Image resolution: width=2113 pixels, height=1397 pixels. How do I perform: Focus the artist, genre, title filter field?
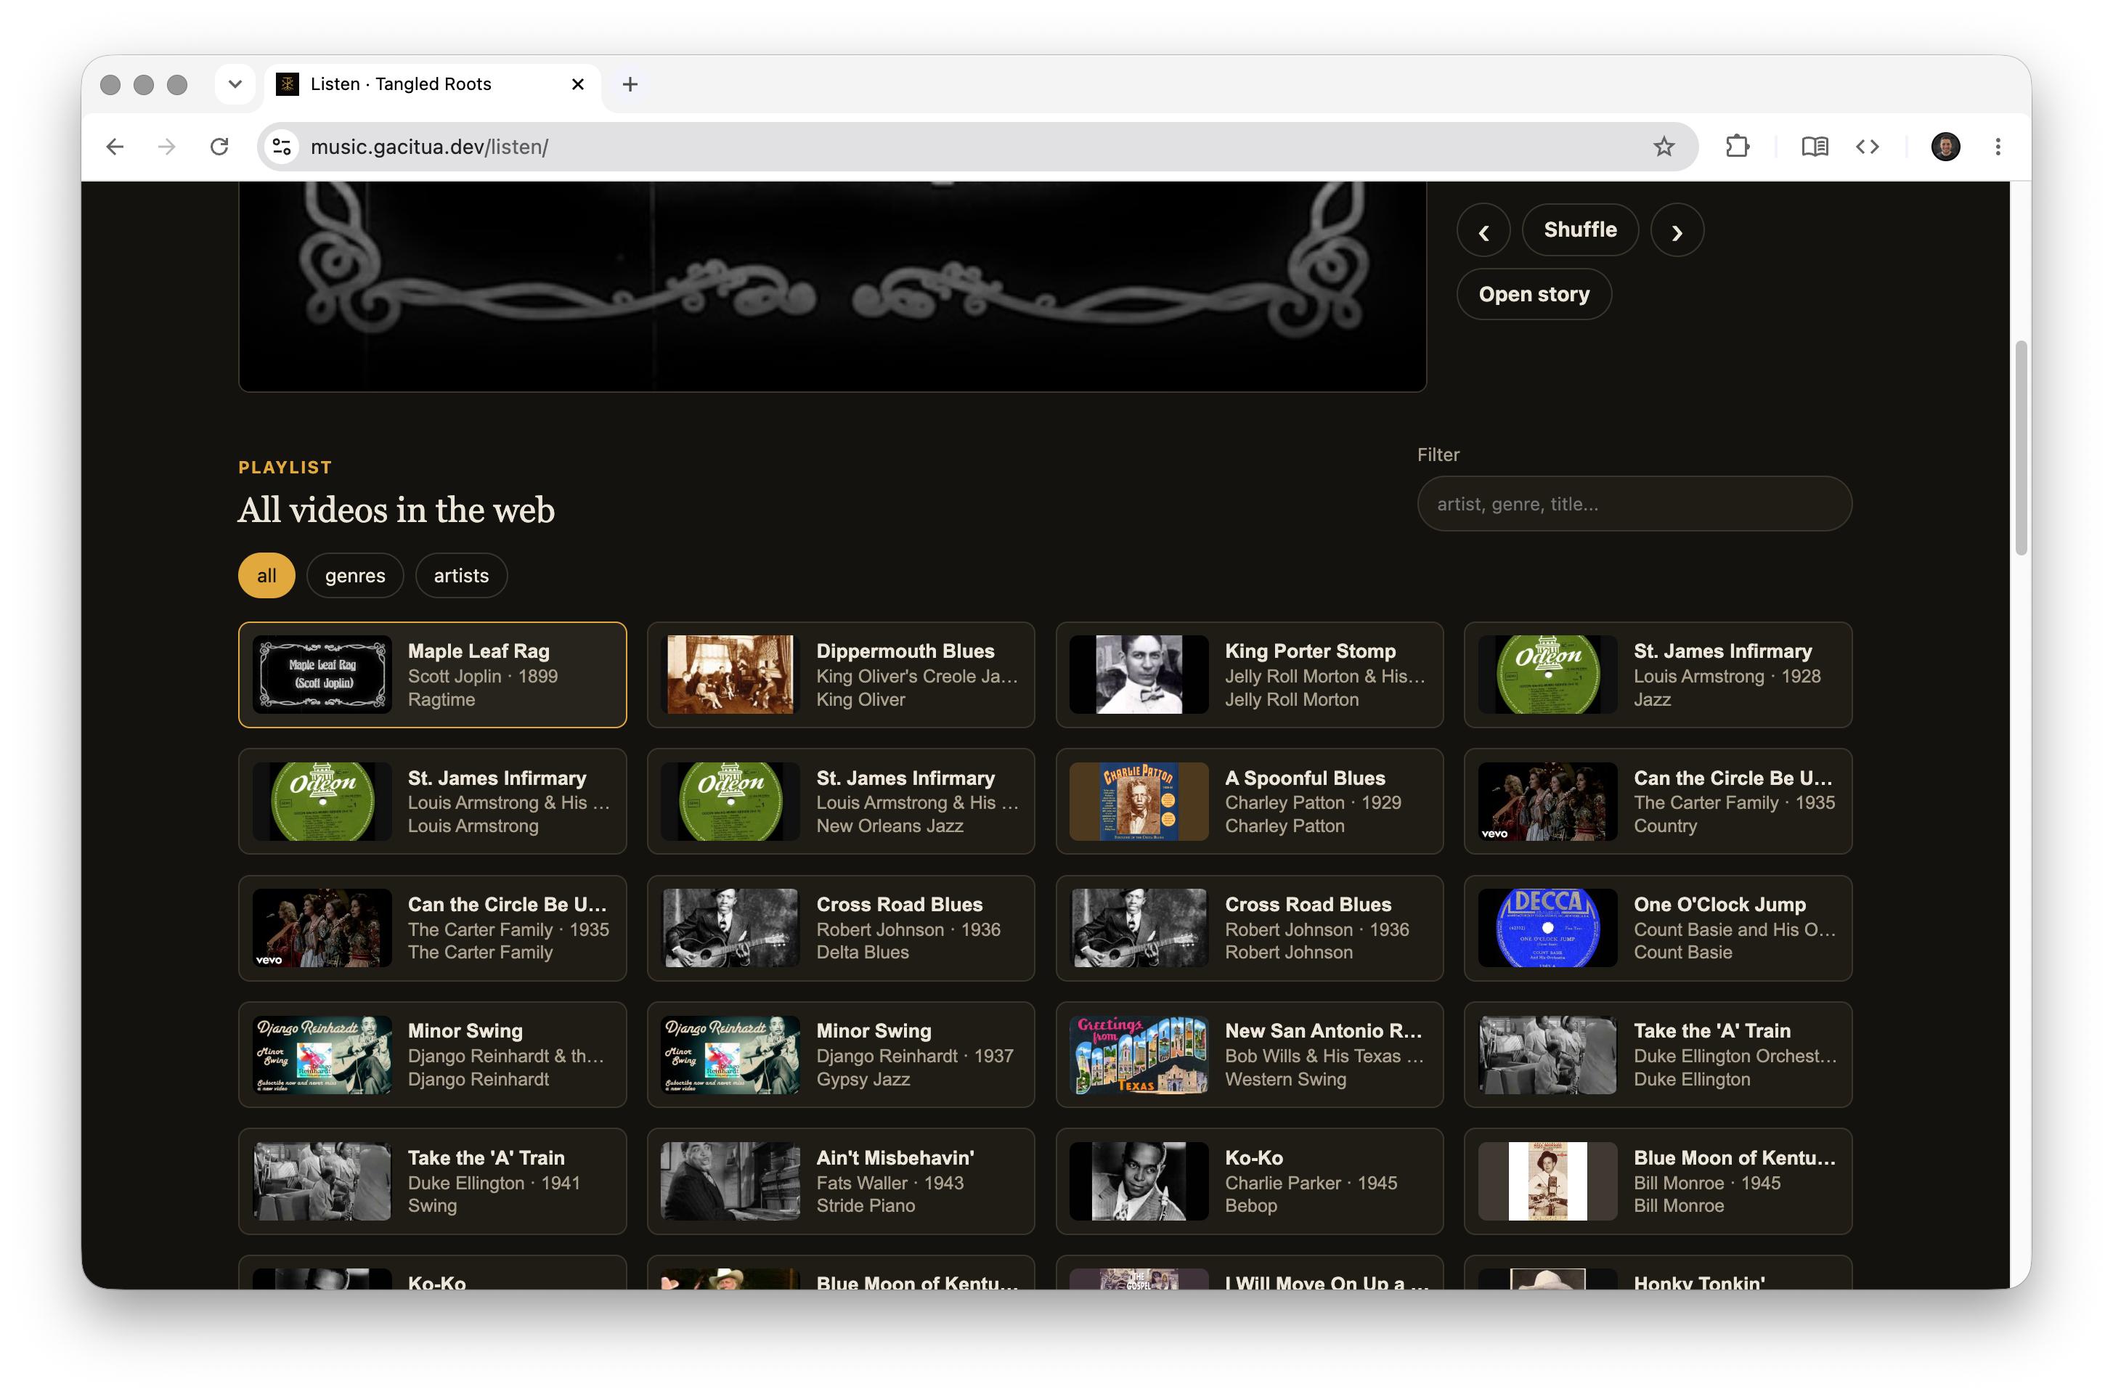pos(1634,503)
